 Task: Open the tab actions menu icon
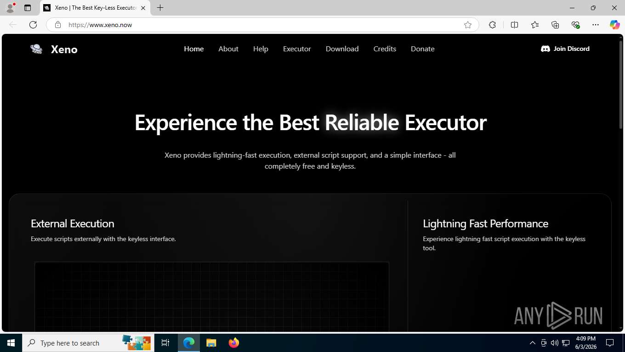[x=28, y=8]
